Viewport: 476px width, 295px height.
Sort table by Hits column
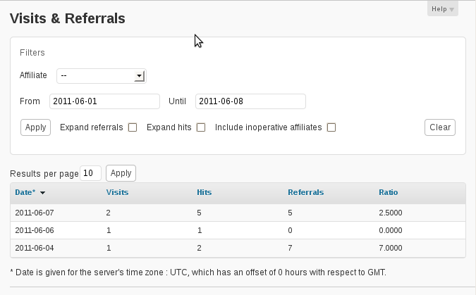tap(205, 192)
